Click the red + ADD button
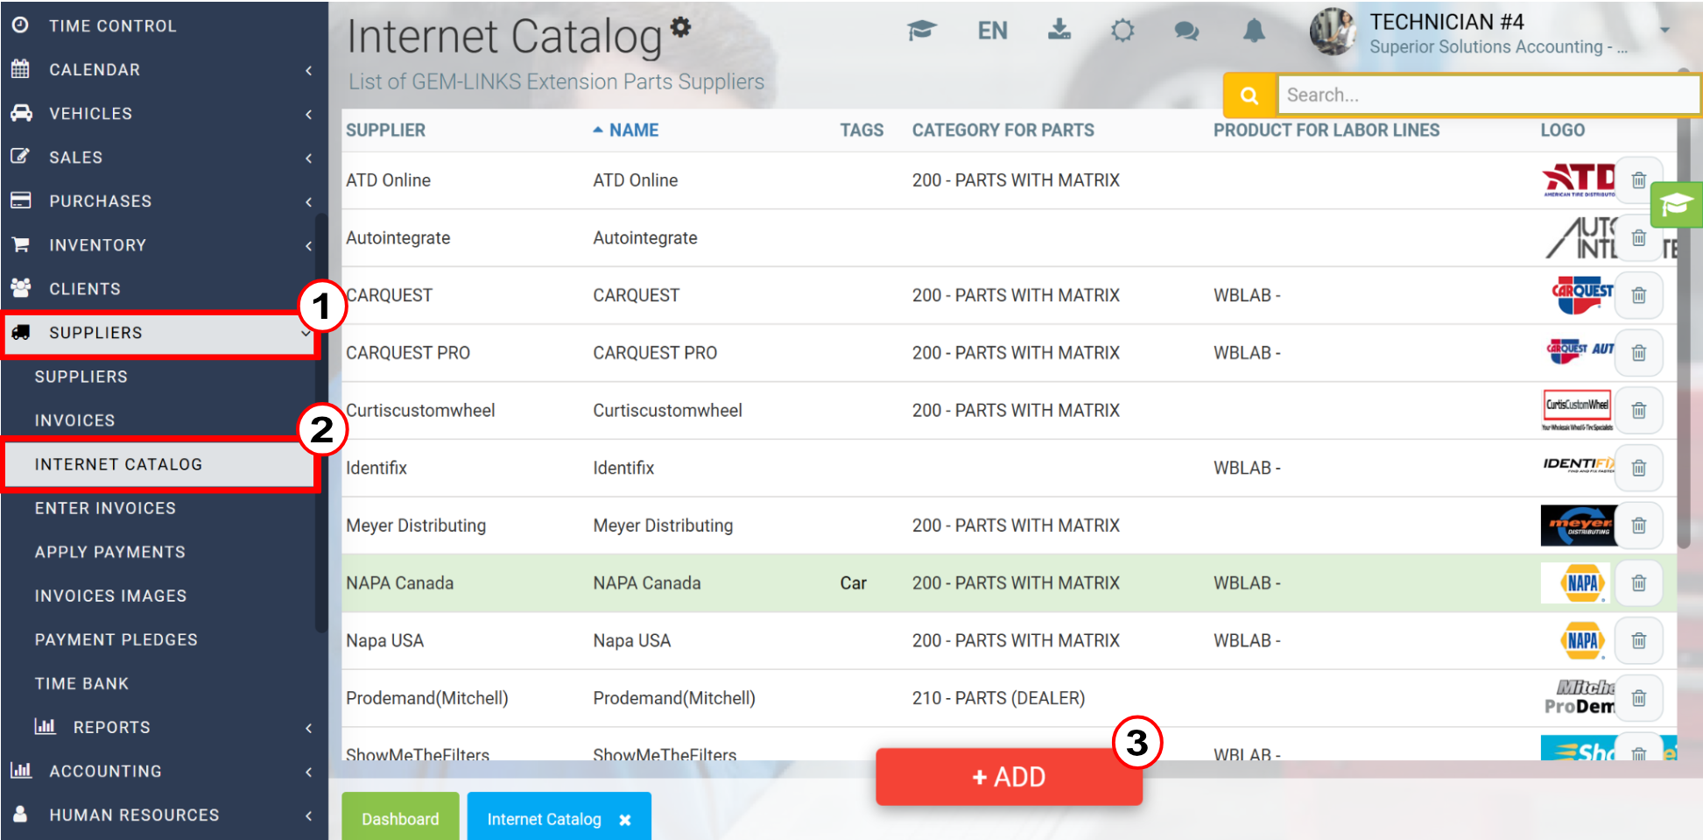 1009,777
